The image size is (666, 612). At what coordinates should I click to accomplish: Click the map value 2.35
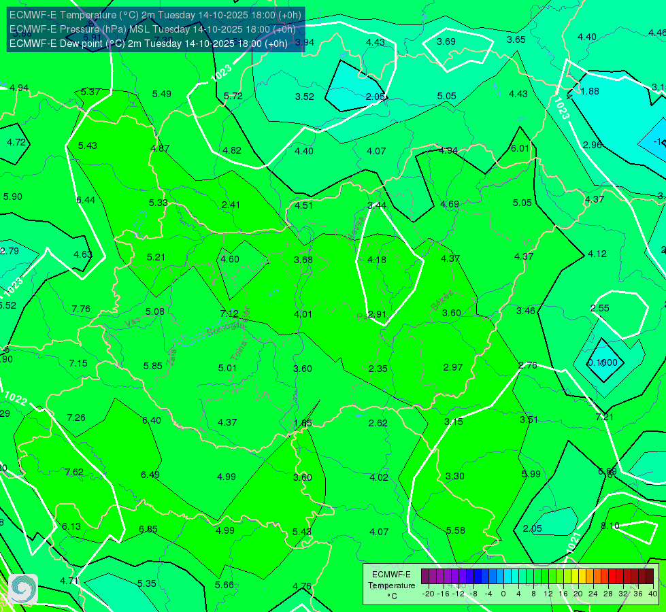(x=378, y=369)
